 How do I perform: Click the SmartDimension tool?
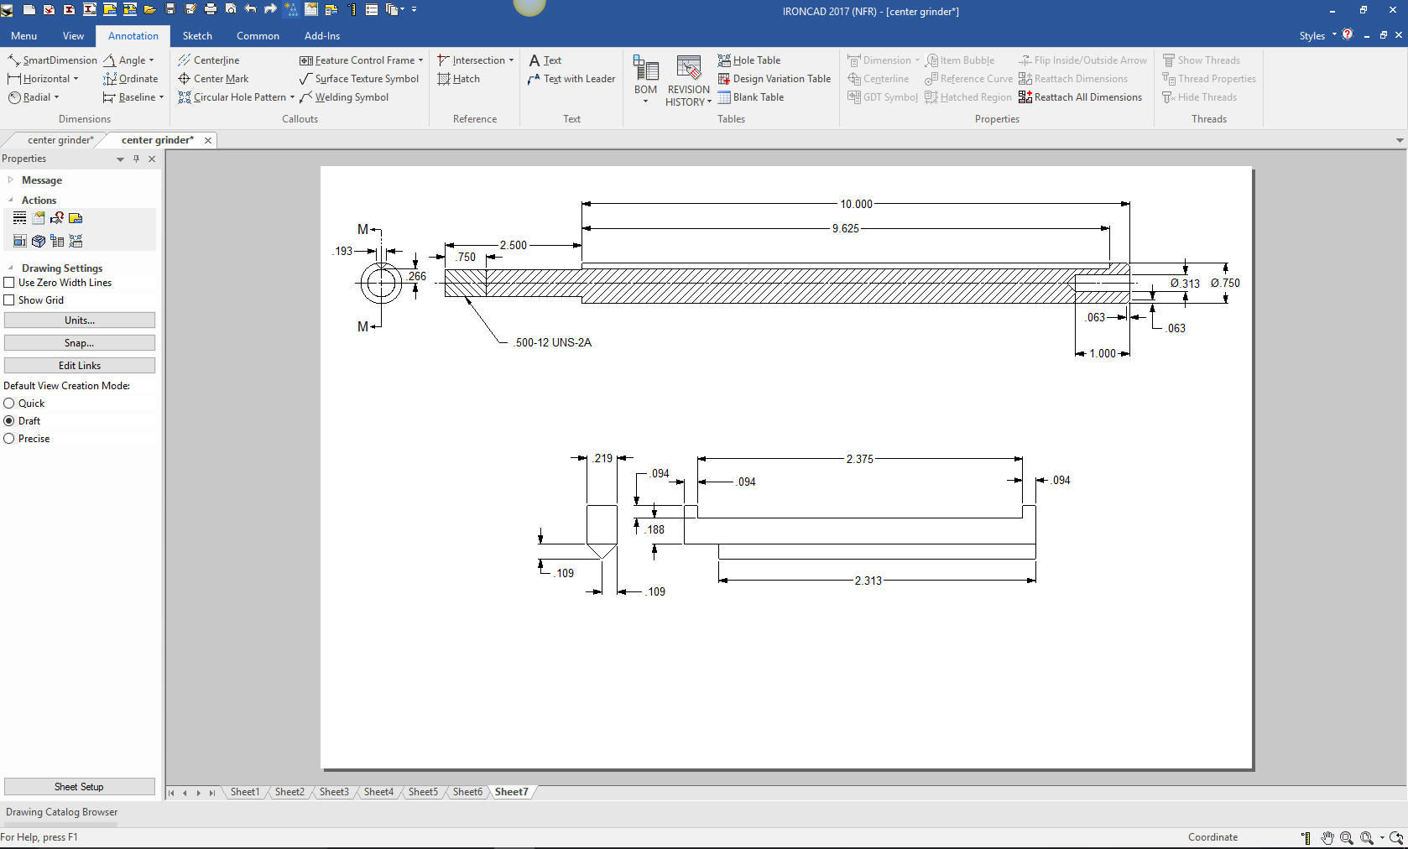pos(52,60)
